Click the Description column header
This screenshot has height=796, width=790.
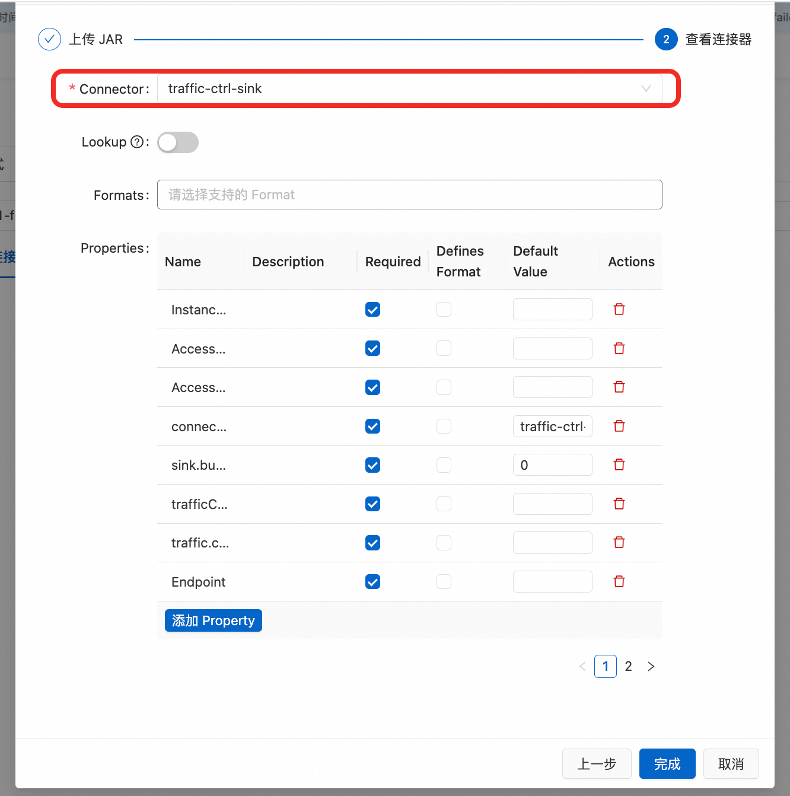point(288,262)
